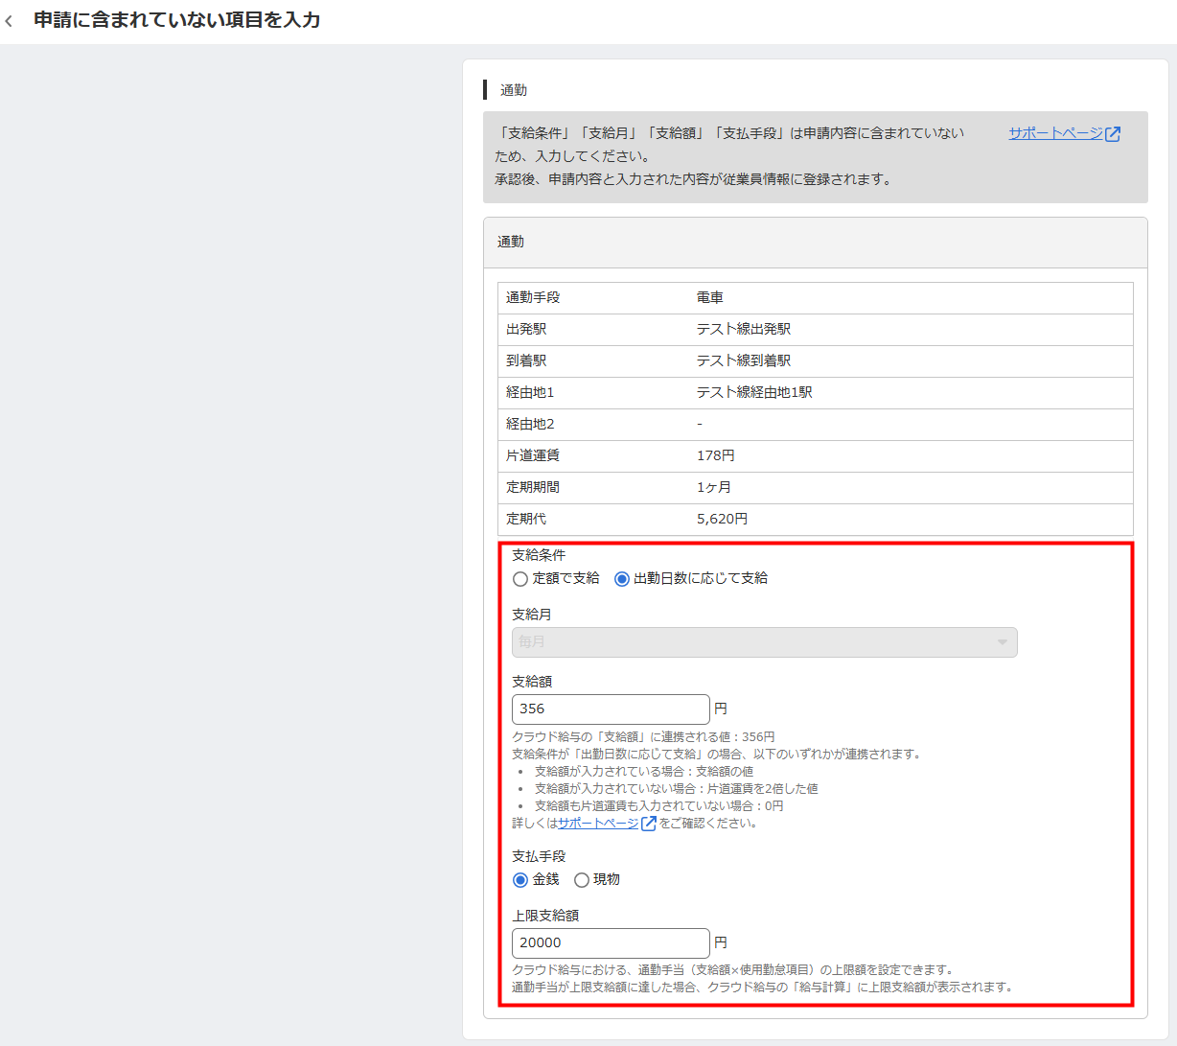The width and height of the screenshot is (1177, 1046).
Task: Select the 定額で支給 radio option
Action: [520, 579]
